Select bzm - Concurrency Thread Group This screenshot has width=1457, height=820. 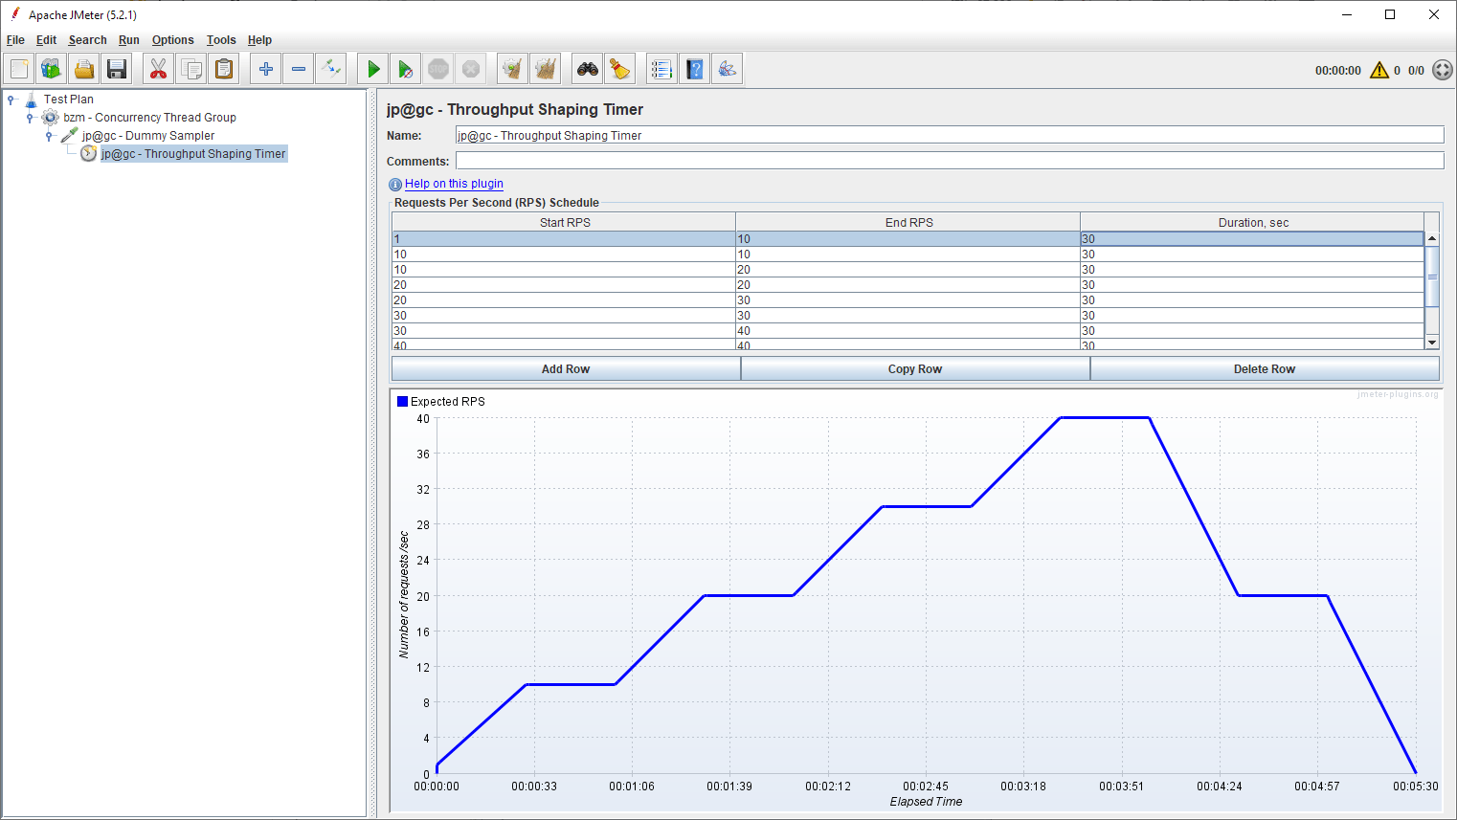coord(150,118)
